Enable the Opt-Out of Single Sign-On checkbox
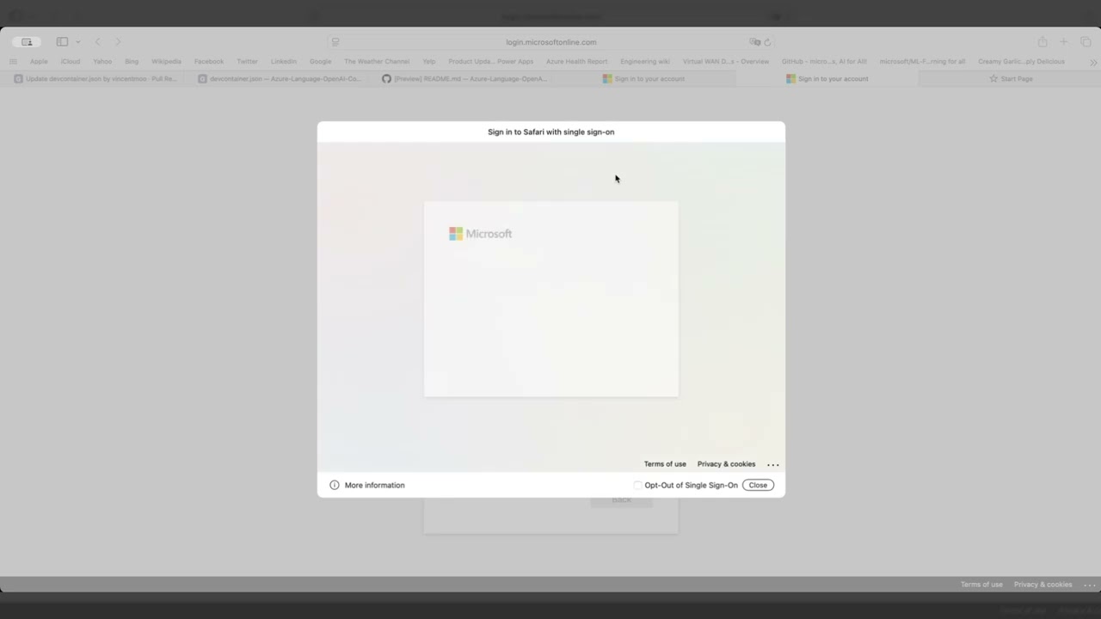The height and width of the screenshot is (619, 1101). pos(637,485)
